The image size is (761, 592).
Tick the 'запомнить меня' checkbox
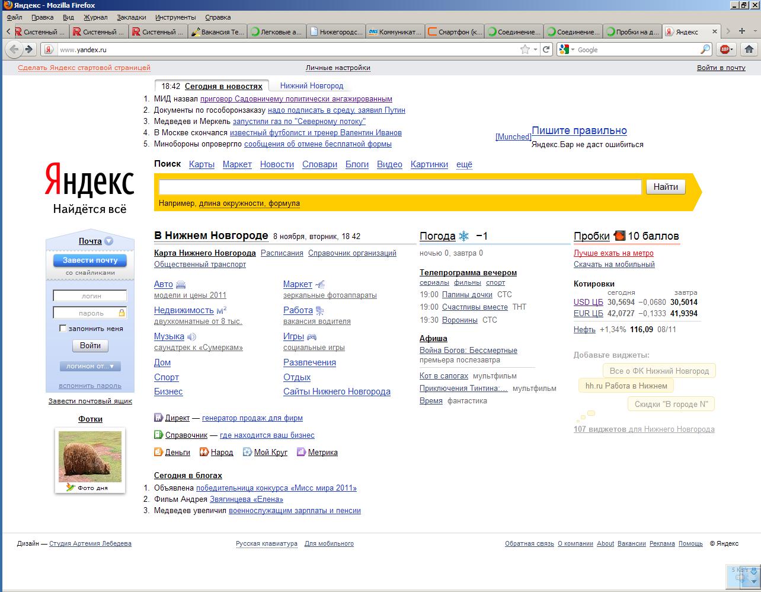tap(63, 328)
